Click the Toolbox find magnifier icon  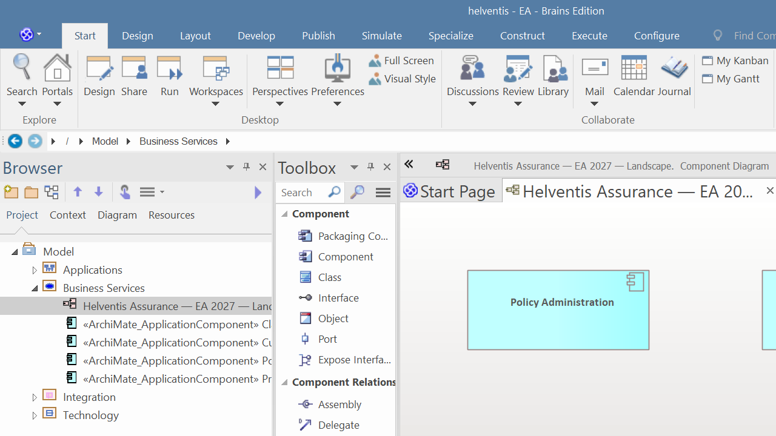(358, 192)
